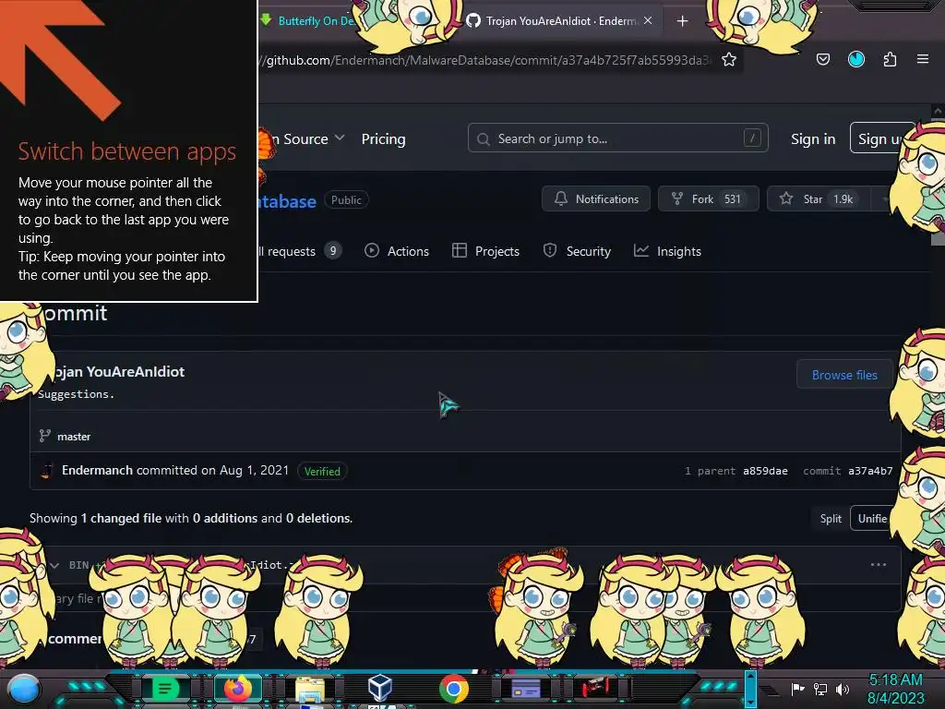Click the blue taskbar overflow arrow strip
This screenshot has width=945, height=709.
pos(750,689)
